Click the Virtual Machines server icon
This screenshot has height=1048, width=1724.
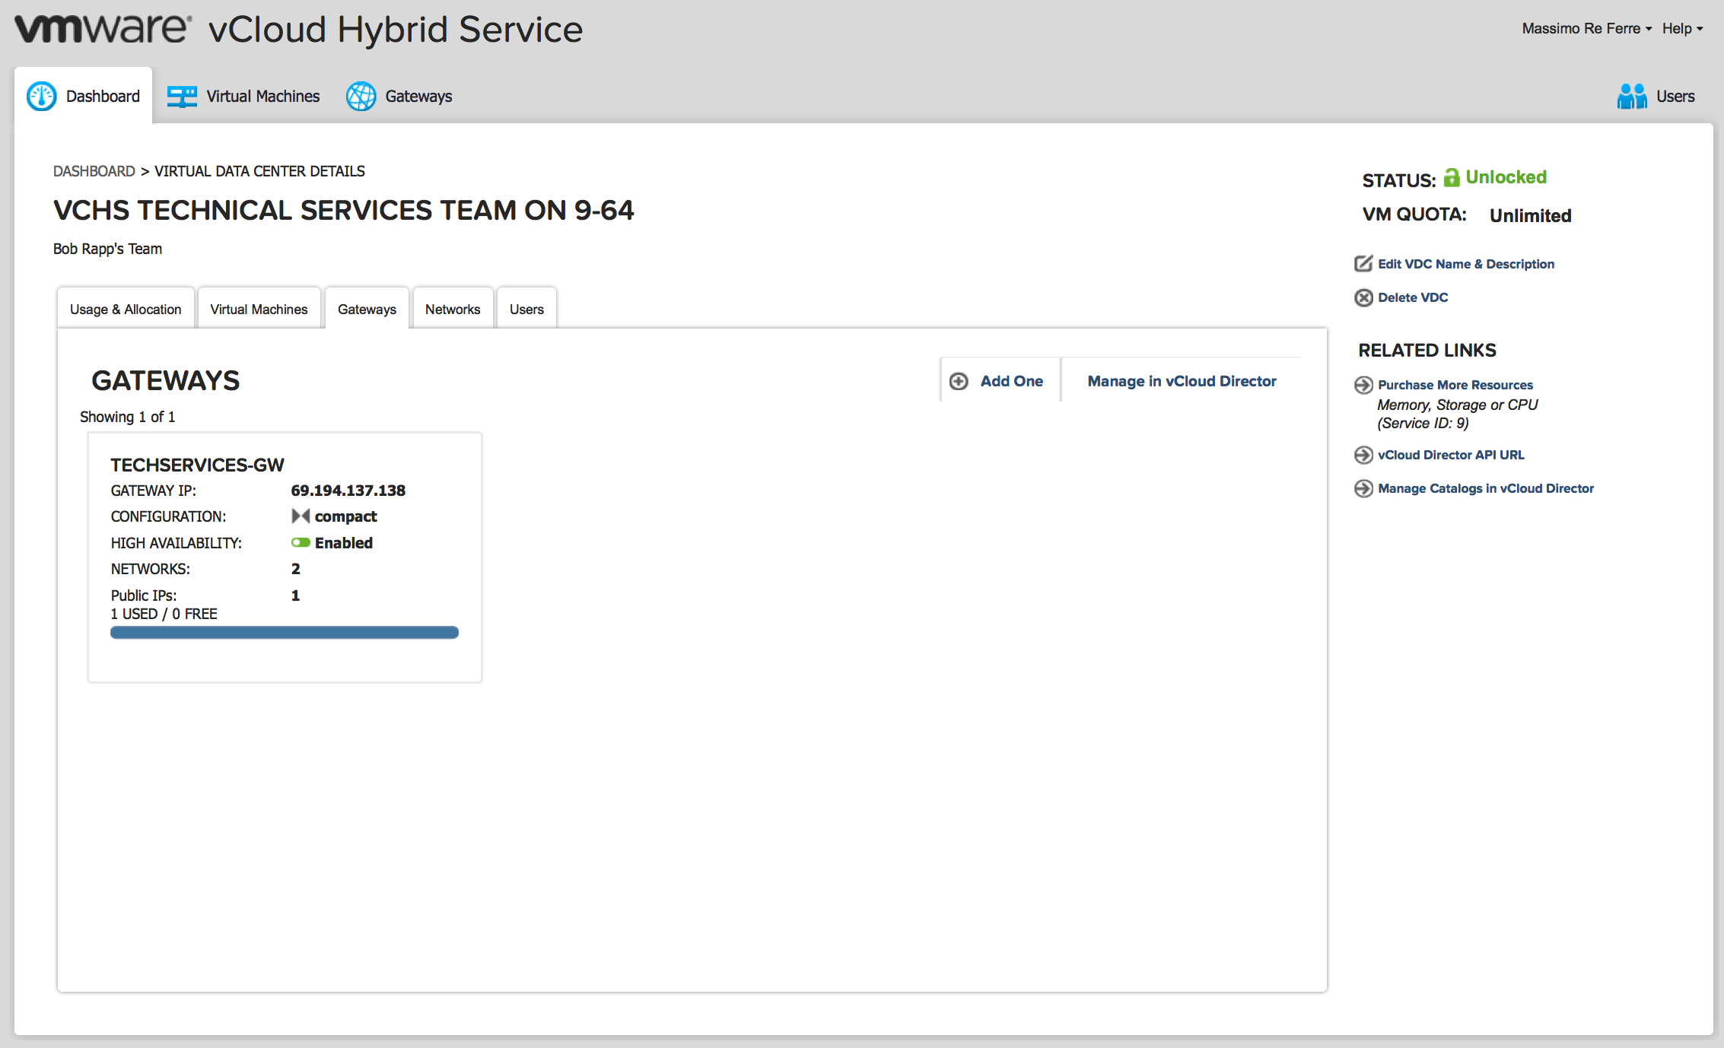point(182,97)
